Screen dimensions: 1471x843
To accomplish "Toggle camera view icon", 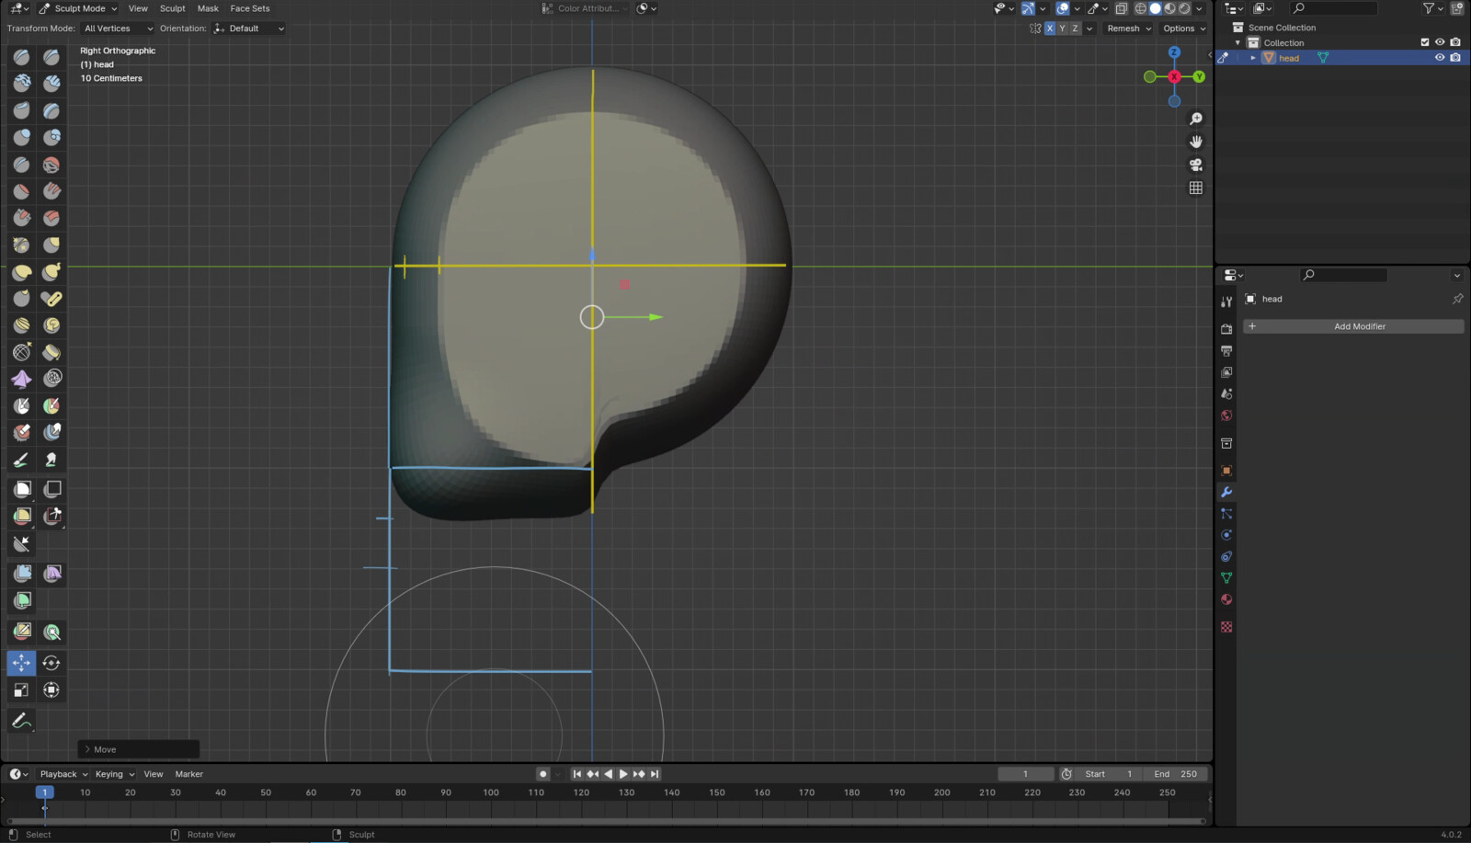I will coord(1196,165).
